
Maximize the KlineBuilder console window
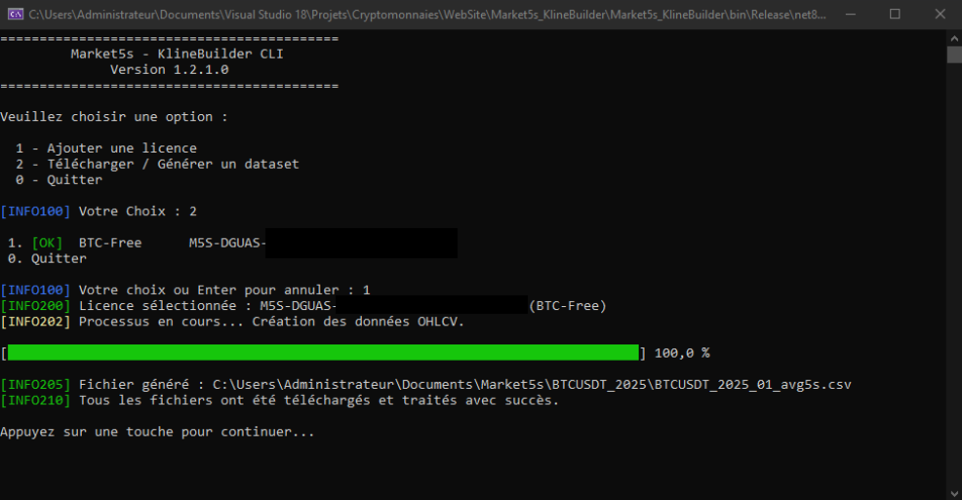coord(895,14)
